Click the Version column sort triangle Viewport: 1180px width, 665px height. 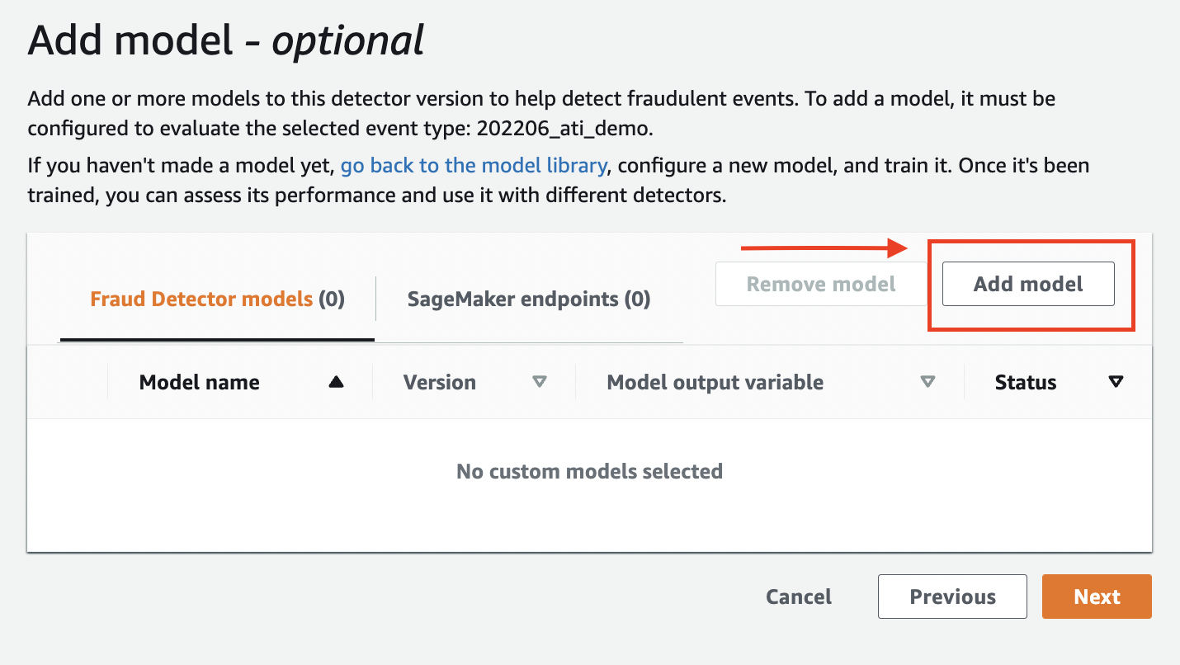coord(540,382)
